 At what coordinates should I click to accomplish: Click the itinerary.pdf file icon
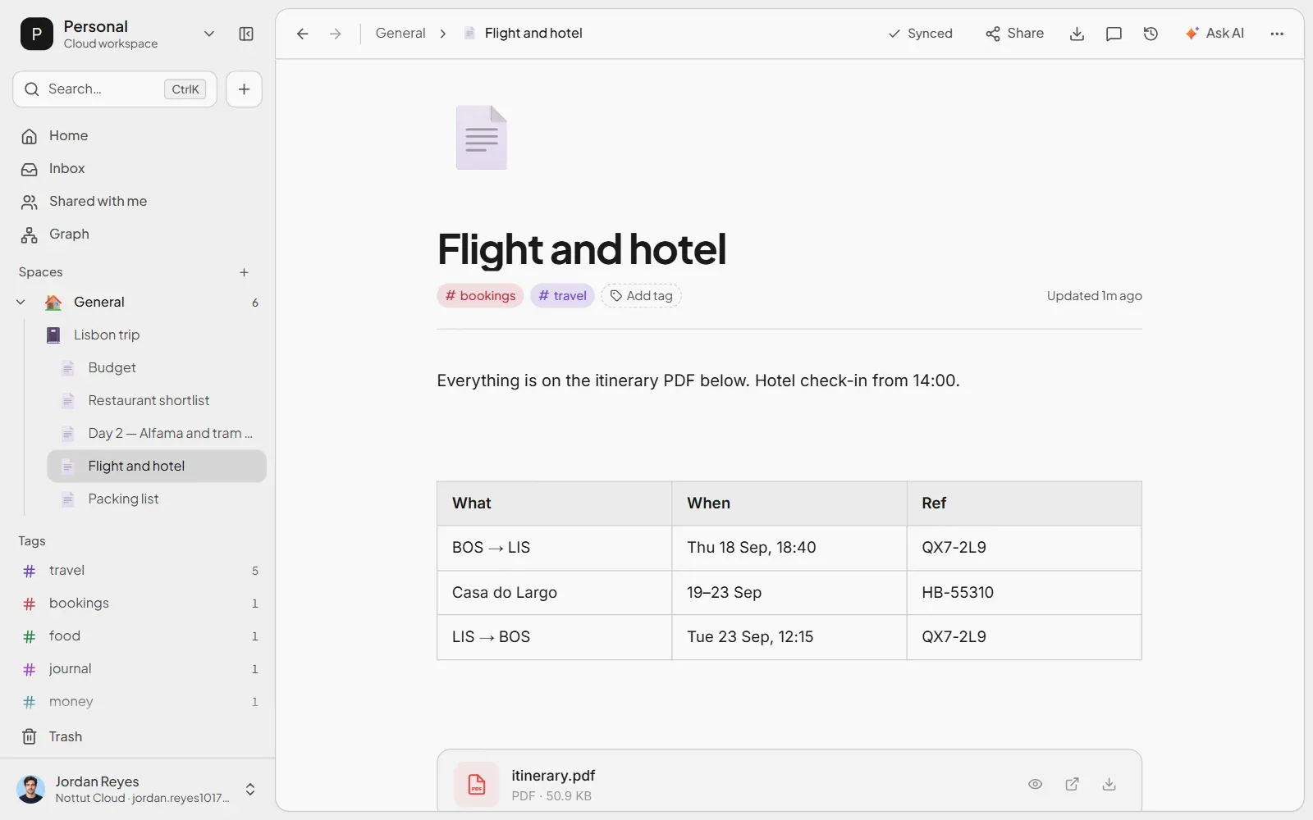[x=477, y=785]
